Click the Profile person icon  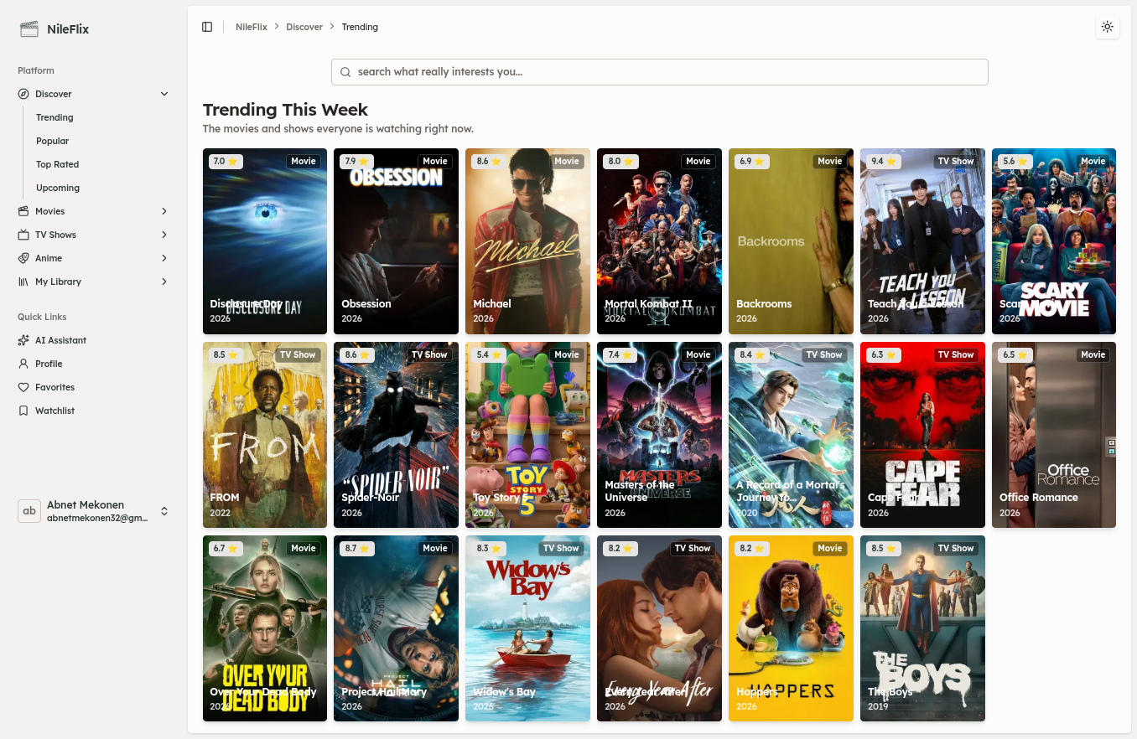tap(23, 364)
